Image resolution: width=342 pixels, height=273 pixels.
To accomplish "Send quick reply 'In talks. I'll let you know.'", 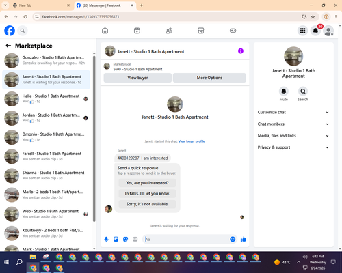I will (147, 194).
